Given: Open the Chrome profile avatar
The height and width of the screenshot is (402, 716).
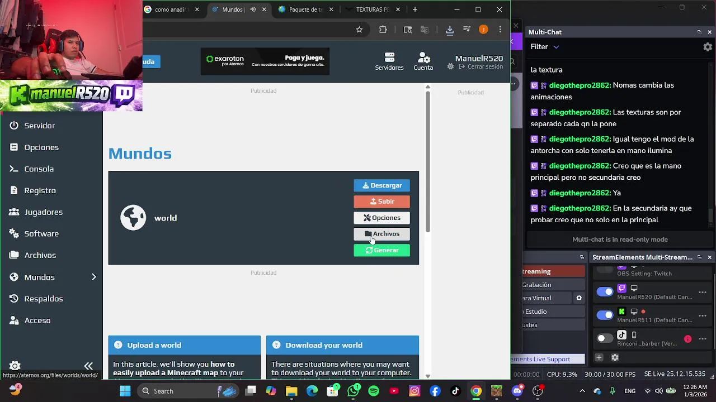Looking at the screenshot, I should tap(483, 30).
